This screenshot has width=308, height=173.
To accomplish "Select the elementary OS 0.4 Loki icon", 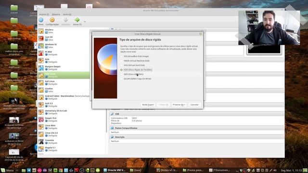I will pos(41,112).
